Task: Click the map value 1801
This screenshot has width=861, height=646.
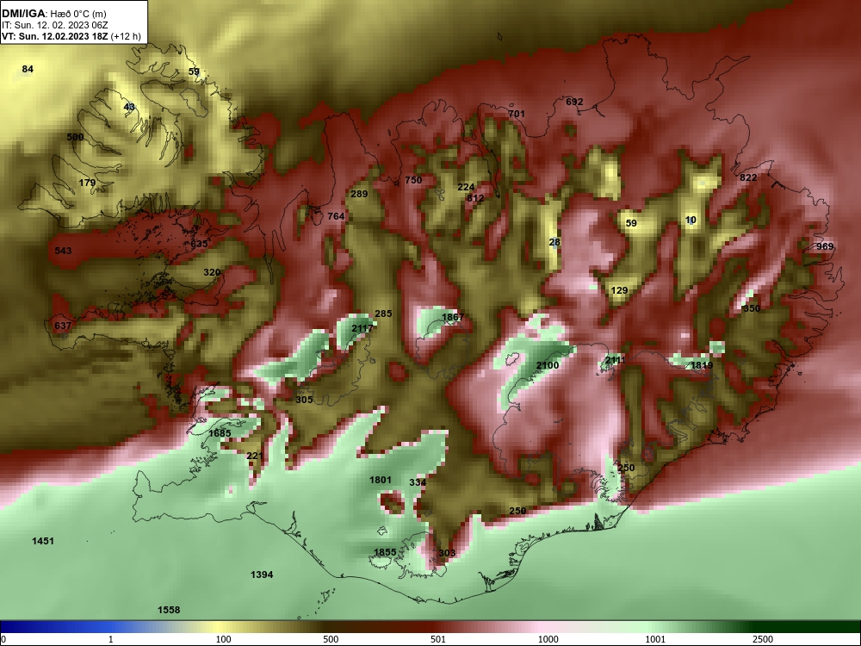Action: pyautogui.click(x=381, y=480)
